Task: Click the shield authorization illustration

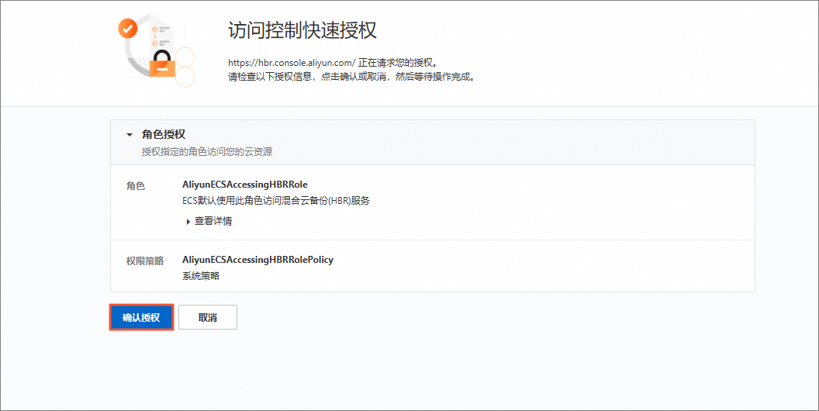Action: point(156,50)
